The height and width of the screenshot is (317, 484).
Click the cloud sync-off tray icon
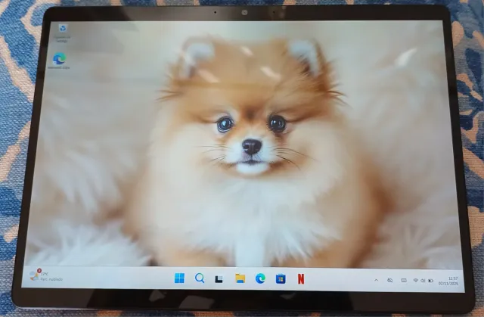390,280
